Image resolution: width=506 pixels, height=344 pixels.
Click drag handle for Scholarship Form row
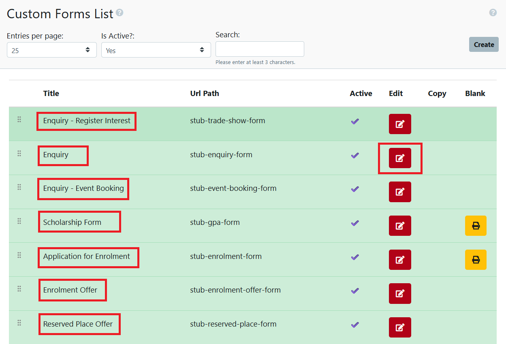[x=19, y=221]
